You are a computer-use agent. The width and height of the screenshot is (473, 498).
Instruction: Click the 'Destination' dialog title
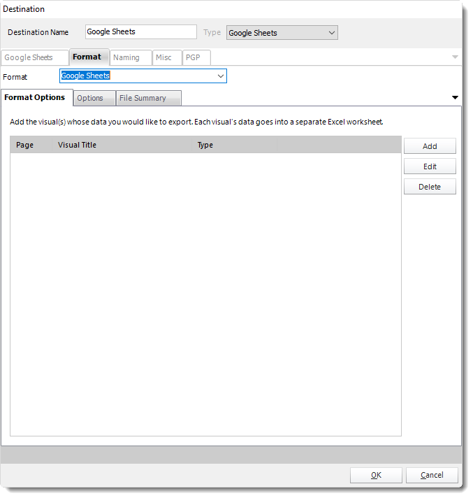click(24, 9)
